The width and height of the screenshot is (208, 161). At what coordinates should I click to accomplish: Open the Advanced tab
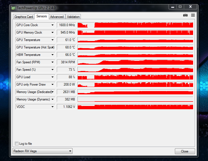click(57, 17)
